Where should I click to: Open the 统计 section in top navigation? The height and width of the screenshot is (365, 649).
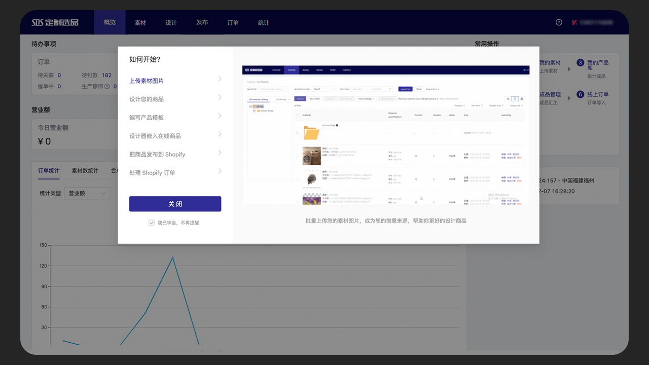point(264,22)
